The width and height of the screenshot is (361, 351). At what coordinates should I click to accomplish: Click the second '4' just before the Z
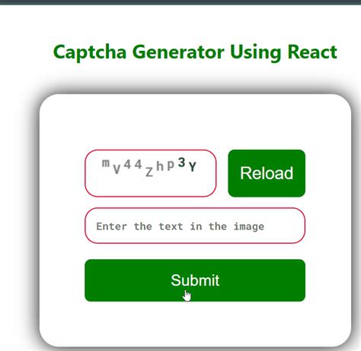pos(138,165)
